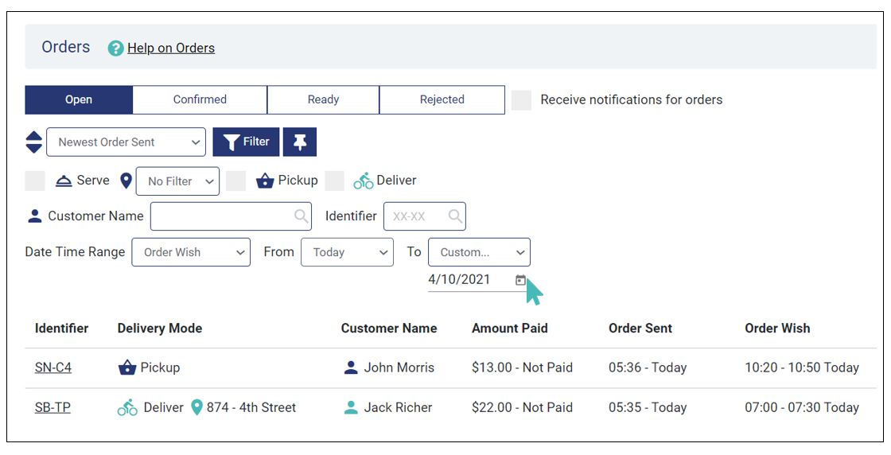Check the Pickup checkbox
891x455 pixels.
[235, 181]
